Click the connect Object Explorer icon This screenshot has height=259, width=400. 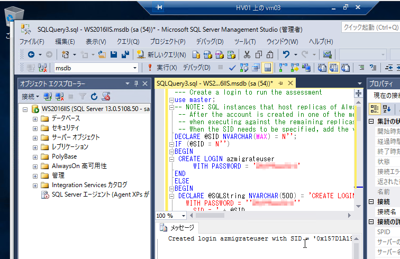coord(48,96)
